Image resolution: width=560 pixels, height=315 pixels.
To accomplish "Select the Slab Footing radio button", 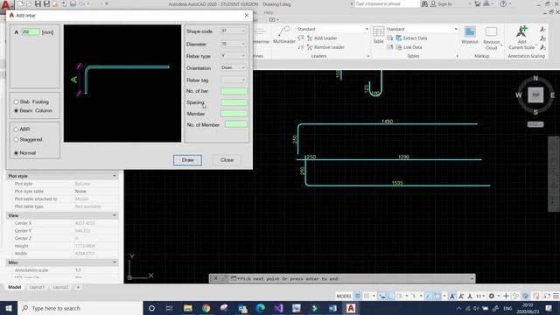I will coord(16,101).
